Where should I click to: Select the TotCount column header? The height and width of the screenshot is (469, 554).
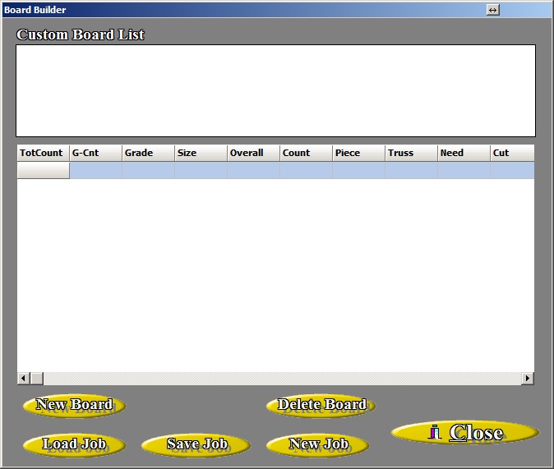click(x=43, y=153)
